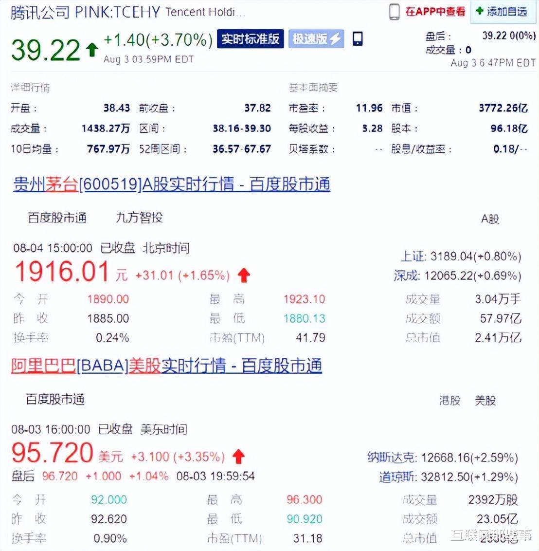This screenshot has width=539, height=551.
Task: Click 成交量 value 1438.27万
Action: coord(106,129)
